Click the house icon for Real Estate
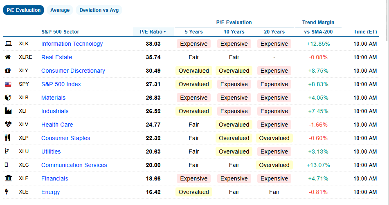389x205 pixels. (8, 57)
